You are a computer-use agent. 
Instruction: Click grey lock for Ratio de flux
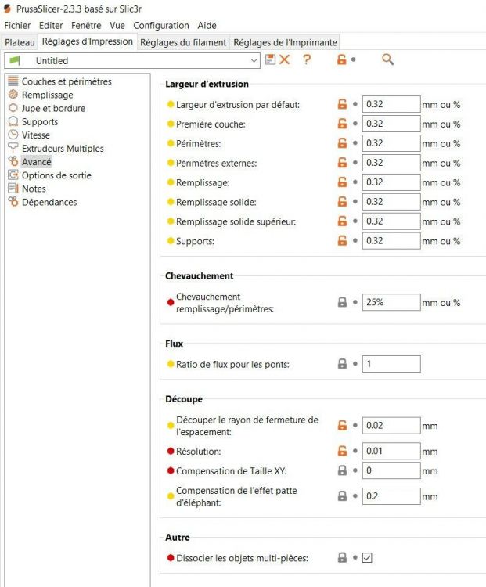342,363
